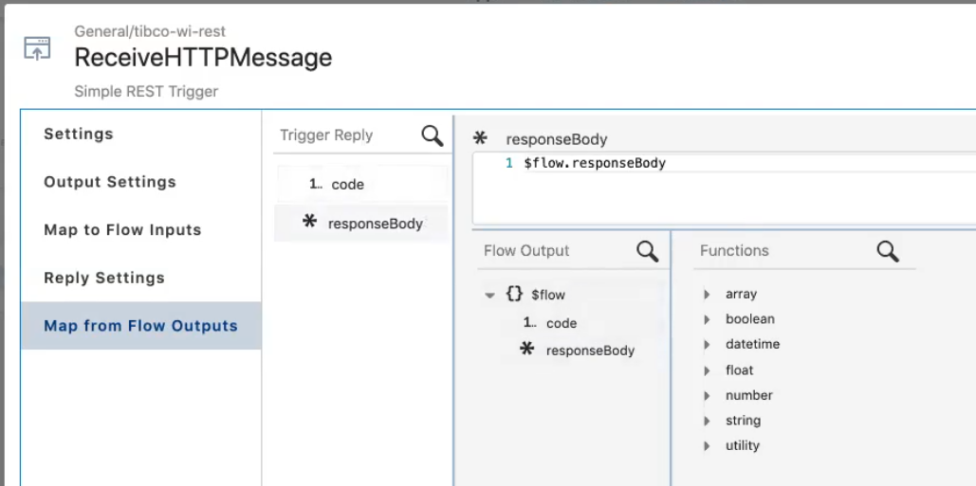Screen dimensions: 976x486
Task: Expand the boolean functions category
Action: tap(707, 319)
